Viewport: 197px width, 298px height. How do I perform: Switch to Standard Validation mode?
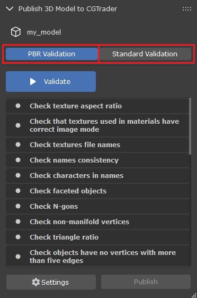(x=145, y=54)
